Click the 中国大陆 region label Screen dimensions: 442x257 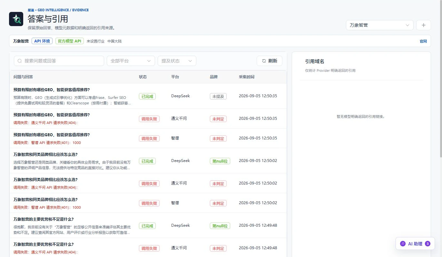tap(114, 41)
